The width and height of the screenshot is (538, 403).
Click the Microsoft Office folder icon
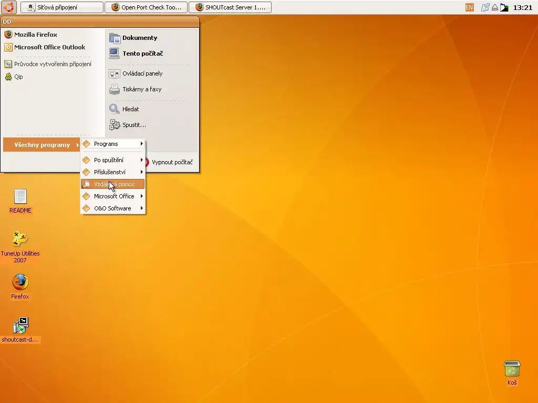pos(87,196)
